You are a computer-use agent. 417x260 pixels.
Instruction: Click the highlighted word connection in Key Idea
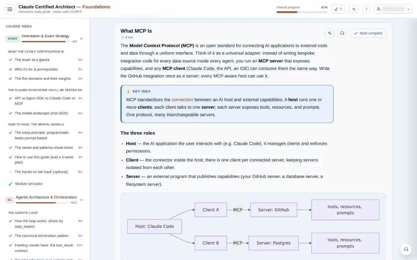coord(182,100)
